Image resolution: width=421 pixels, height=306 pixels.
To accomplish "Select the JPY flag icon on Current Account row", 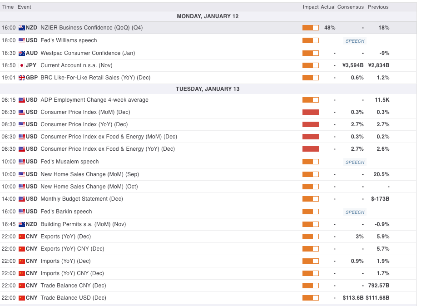I will pyautogui.click(x=23, y=65).
